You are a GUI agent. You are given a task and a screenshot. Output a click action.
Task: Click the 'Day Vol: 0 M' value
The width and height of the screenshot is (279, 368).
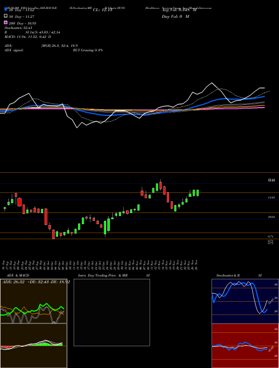(175, 17)
